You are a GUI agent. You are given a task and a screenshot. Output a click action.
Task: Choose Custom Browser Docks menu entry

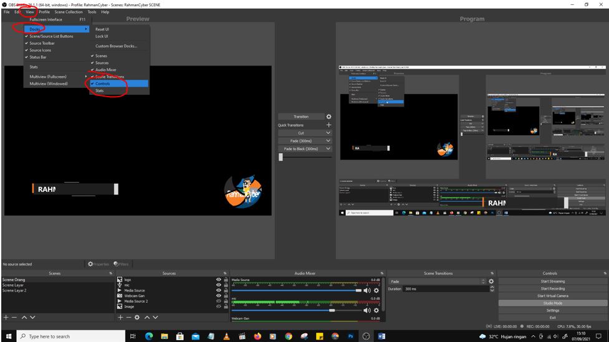119,46
